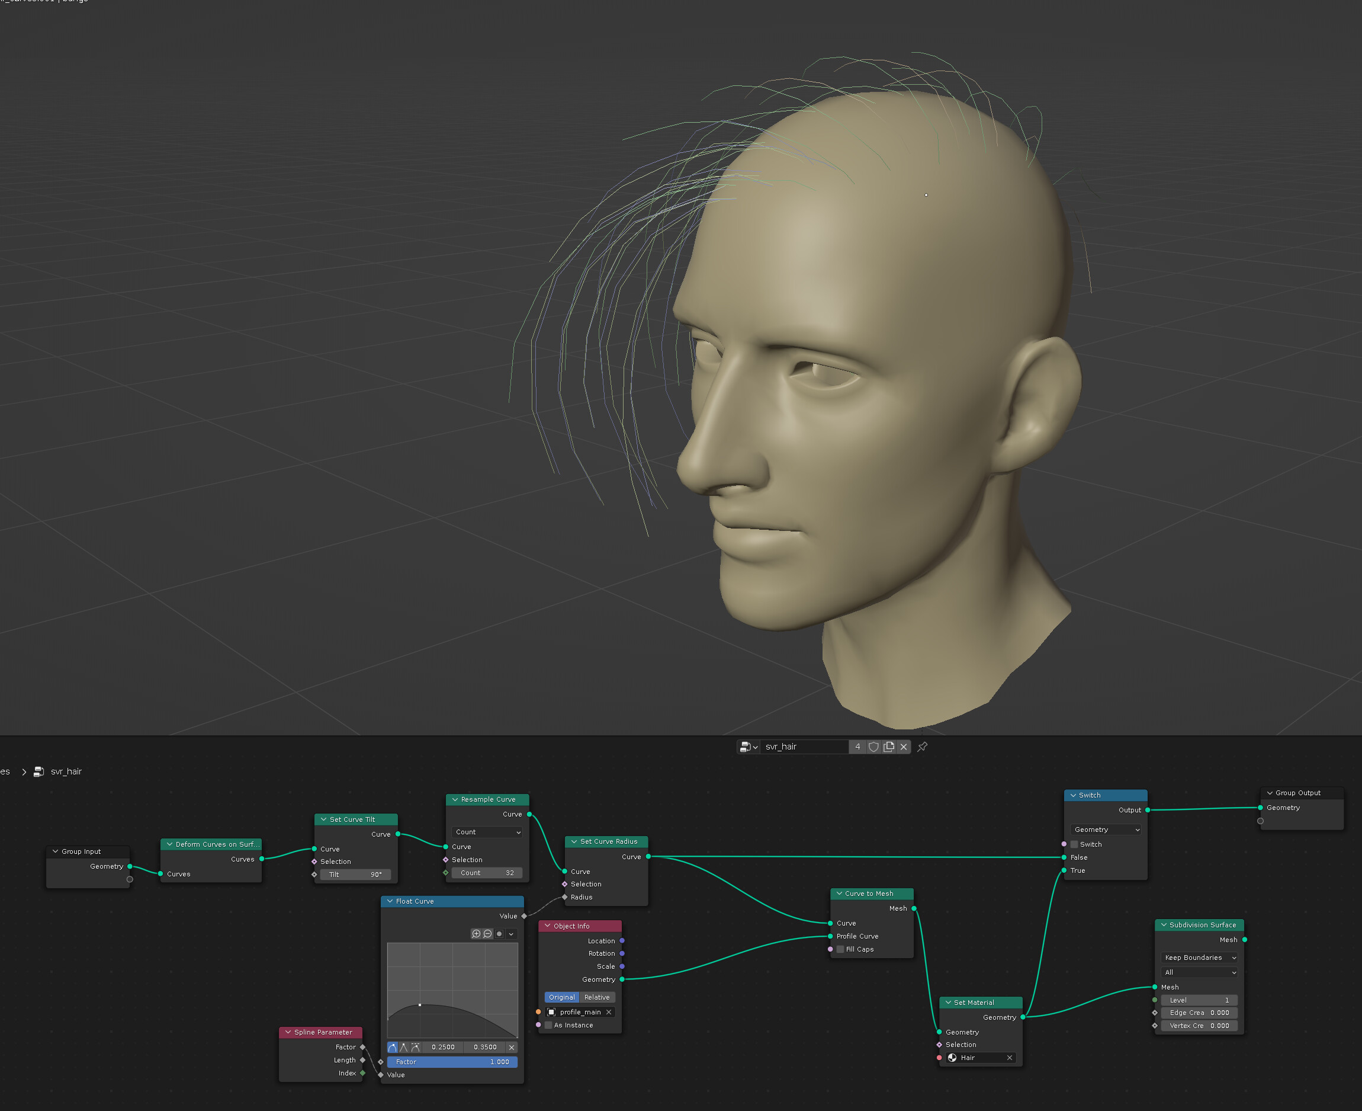Open the node tree browse dropdown

point(748,747)
